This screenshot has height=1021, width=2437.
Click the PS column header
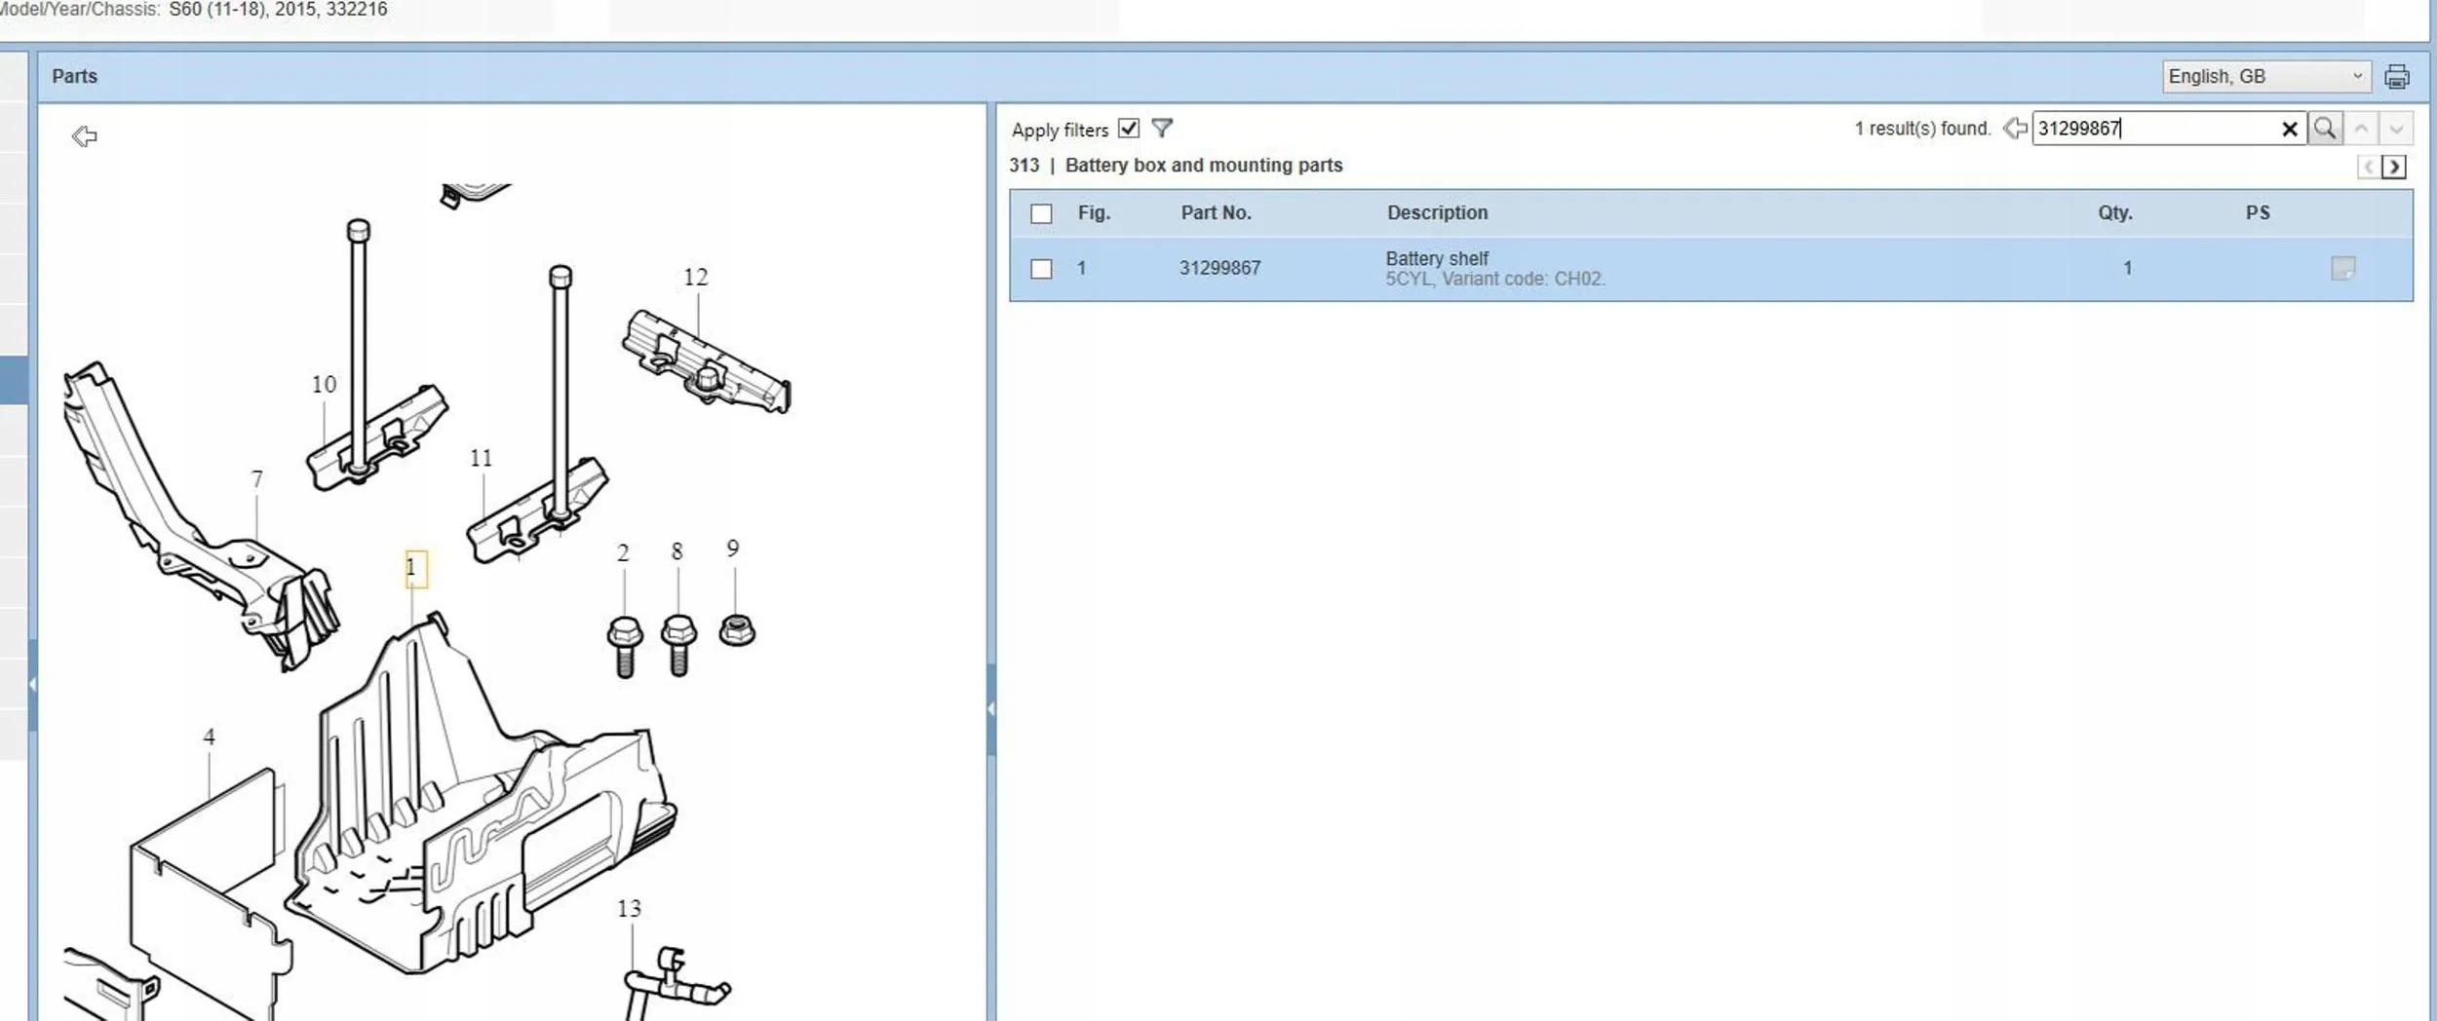pyautogui.click(x=2258, y=212)
